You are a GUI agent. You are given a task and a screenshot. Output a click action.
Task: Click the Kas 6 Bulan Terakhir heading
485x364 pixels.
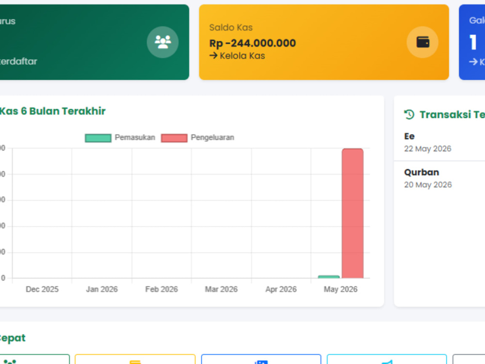pos(52,111)
